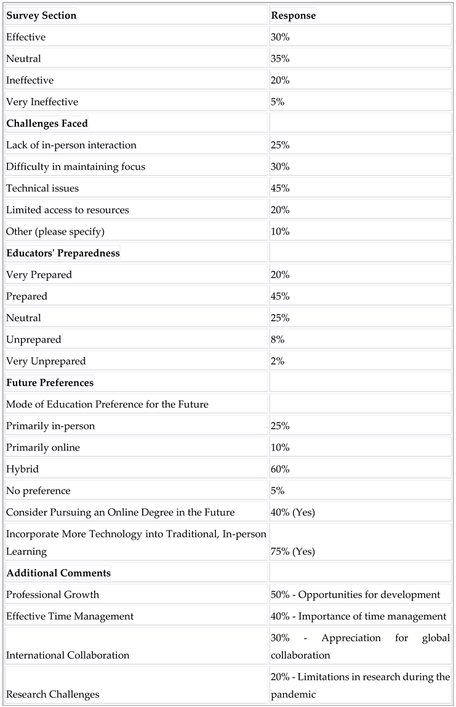Image resolution: width=456 pixels, height=707 pixels.
Task: Select the Very Unprepared row label
Action: (46, 361)
